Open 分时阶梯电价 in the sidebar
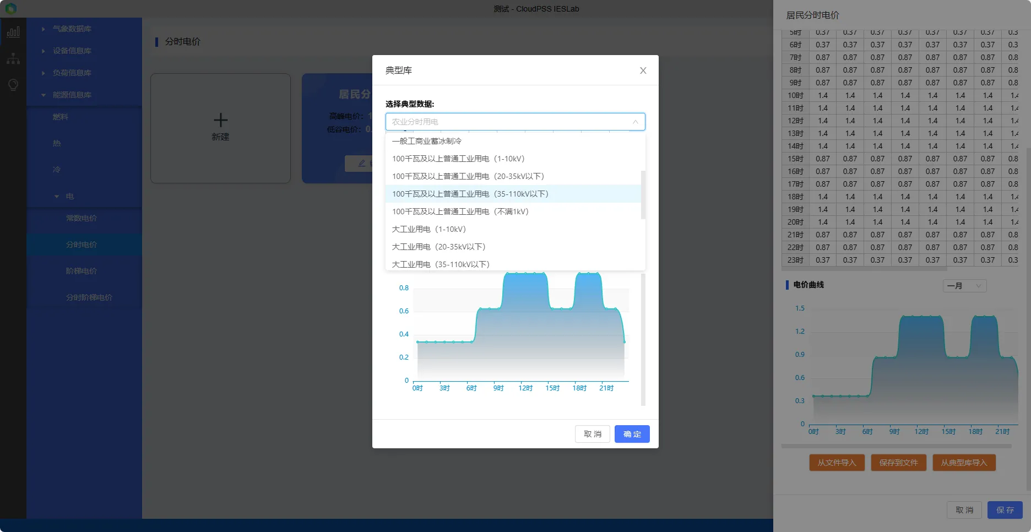This screenshot has width=1031, height=532. coord(89,297)
